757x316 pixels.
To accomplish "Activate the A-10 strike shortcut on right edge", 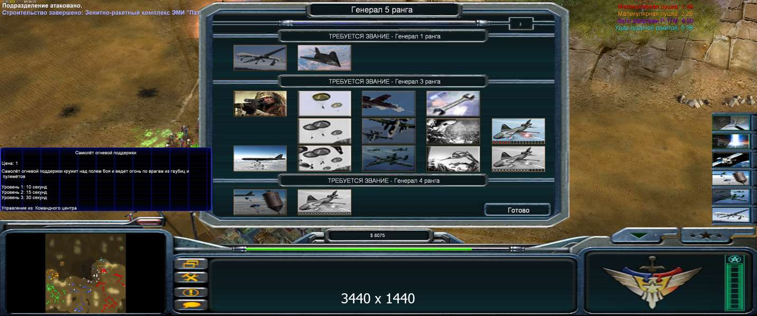I will (x=731, y=196).
